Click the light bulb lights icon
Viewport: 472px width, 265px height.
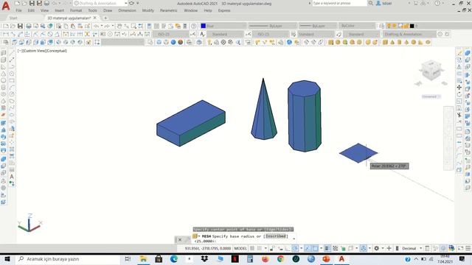(209, 43)
